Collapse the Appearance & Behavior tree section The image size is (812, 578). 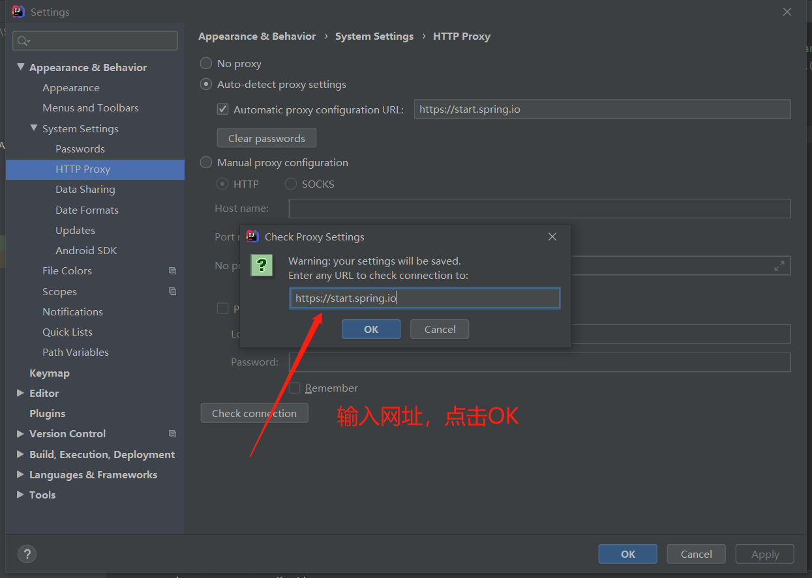[x=20, y=66]
